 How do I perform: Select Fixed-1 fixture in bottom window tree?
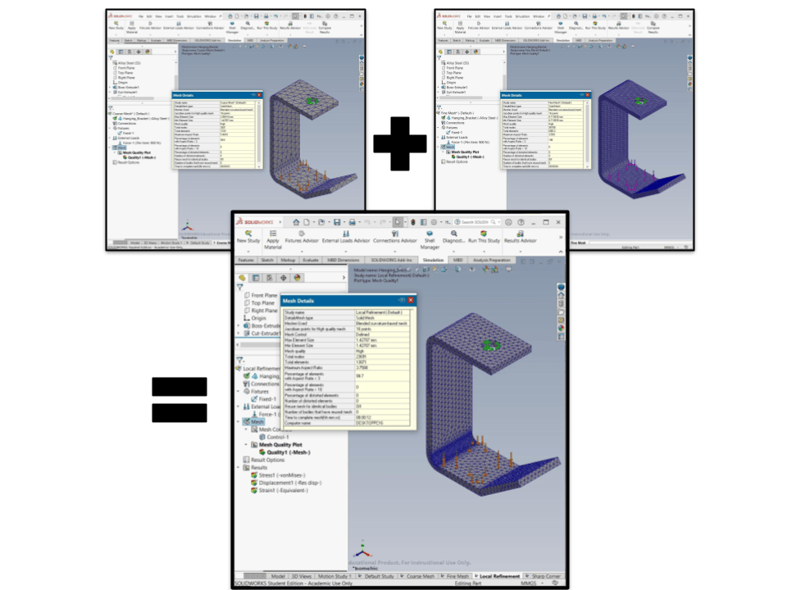(x=263, y=399)
